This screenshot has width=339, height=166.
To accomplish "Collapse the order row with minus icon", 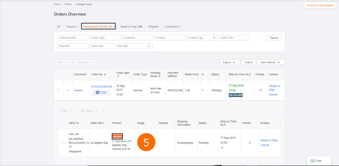I will (x=68, y=90).
